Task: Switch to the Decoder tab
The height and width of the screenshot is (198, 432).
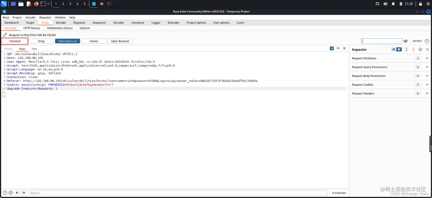Action: tap(119, 23)
